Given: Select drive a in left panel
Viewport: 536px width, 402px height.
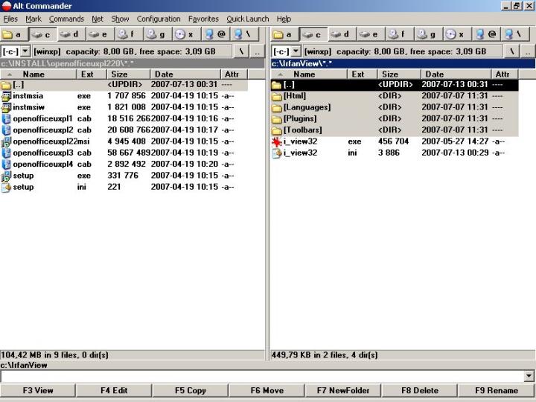Looking at the screenshot, I should coord(13,34).
